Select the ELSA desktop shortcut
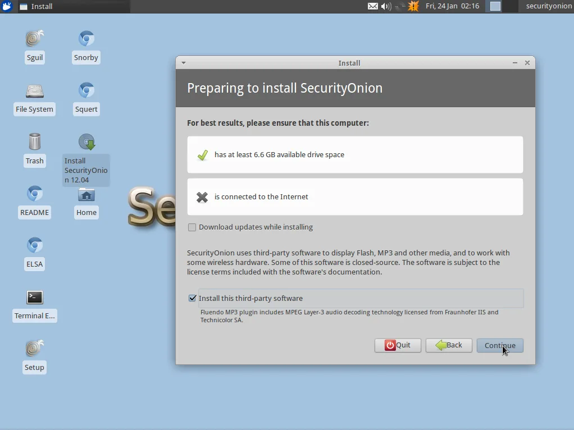The height and width of the screenshot is (430, 574). click(x=34, y=253)
